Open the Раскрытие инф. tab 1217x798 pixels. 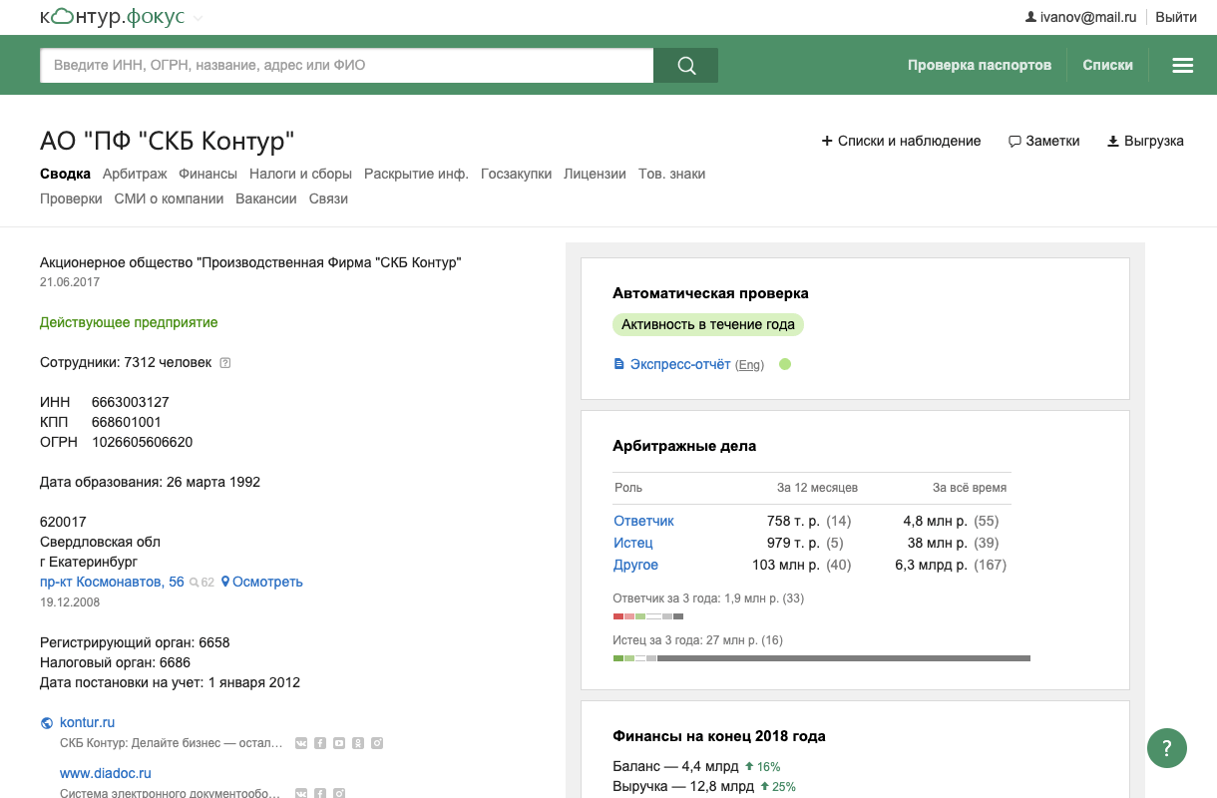(416, 174)
